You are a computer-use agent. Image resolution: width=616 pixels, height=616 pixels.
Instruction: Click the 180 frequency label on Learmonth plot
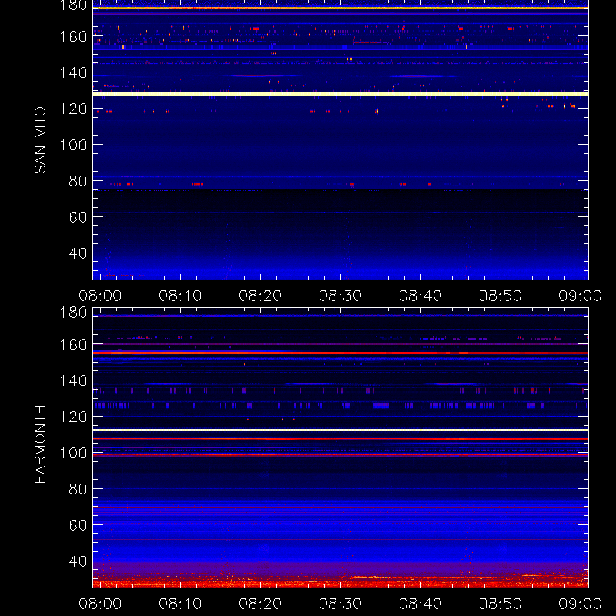click(x=73, y=313)
